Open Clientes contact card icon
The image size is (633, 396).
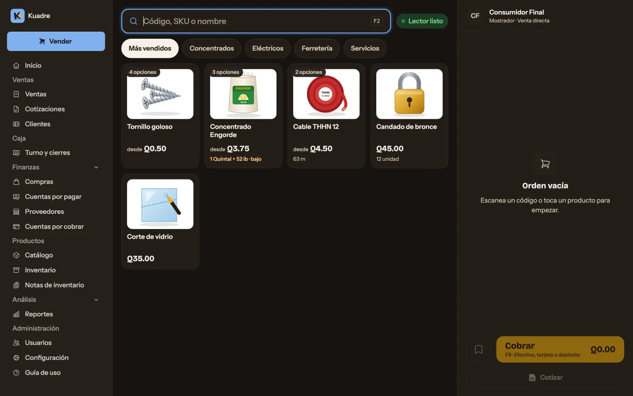(x=16, y=124)
